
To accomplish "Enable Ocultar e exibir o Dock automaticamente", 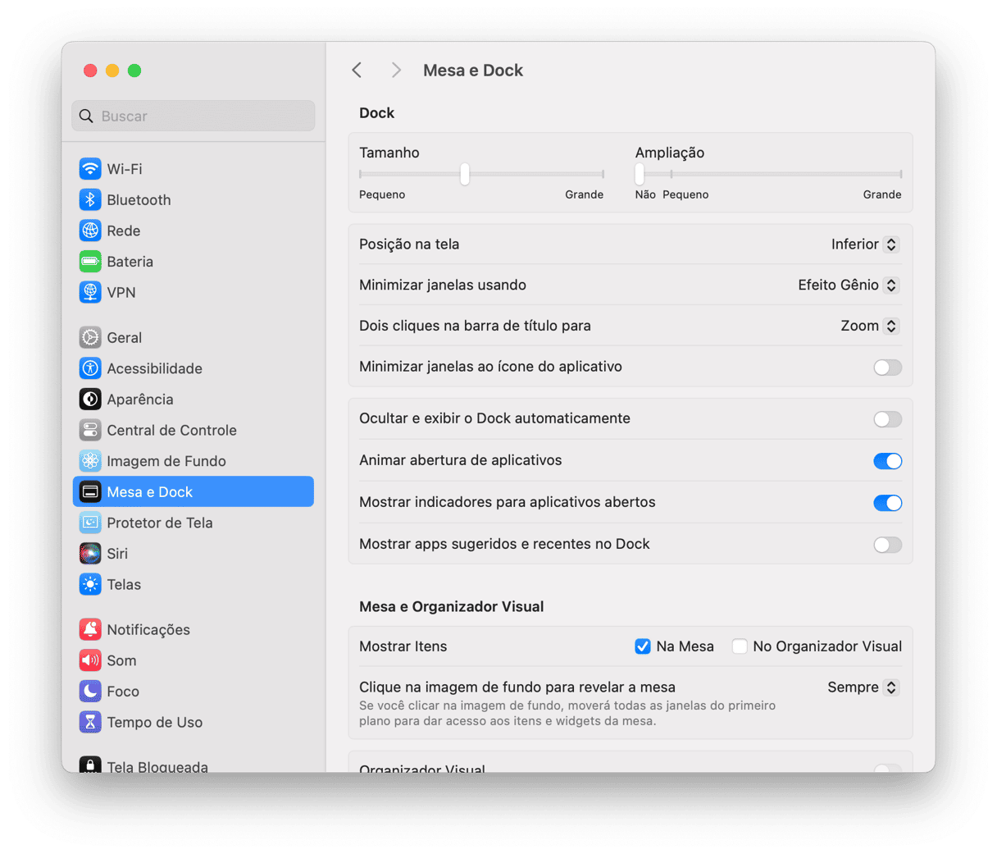I will (887, 419).
